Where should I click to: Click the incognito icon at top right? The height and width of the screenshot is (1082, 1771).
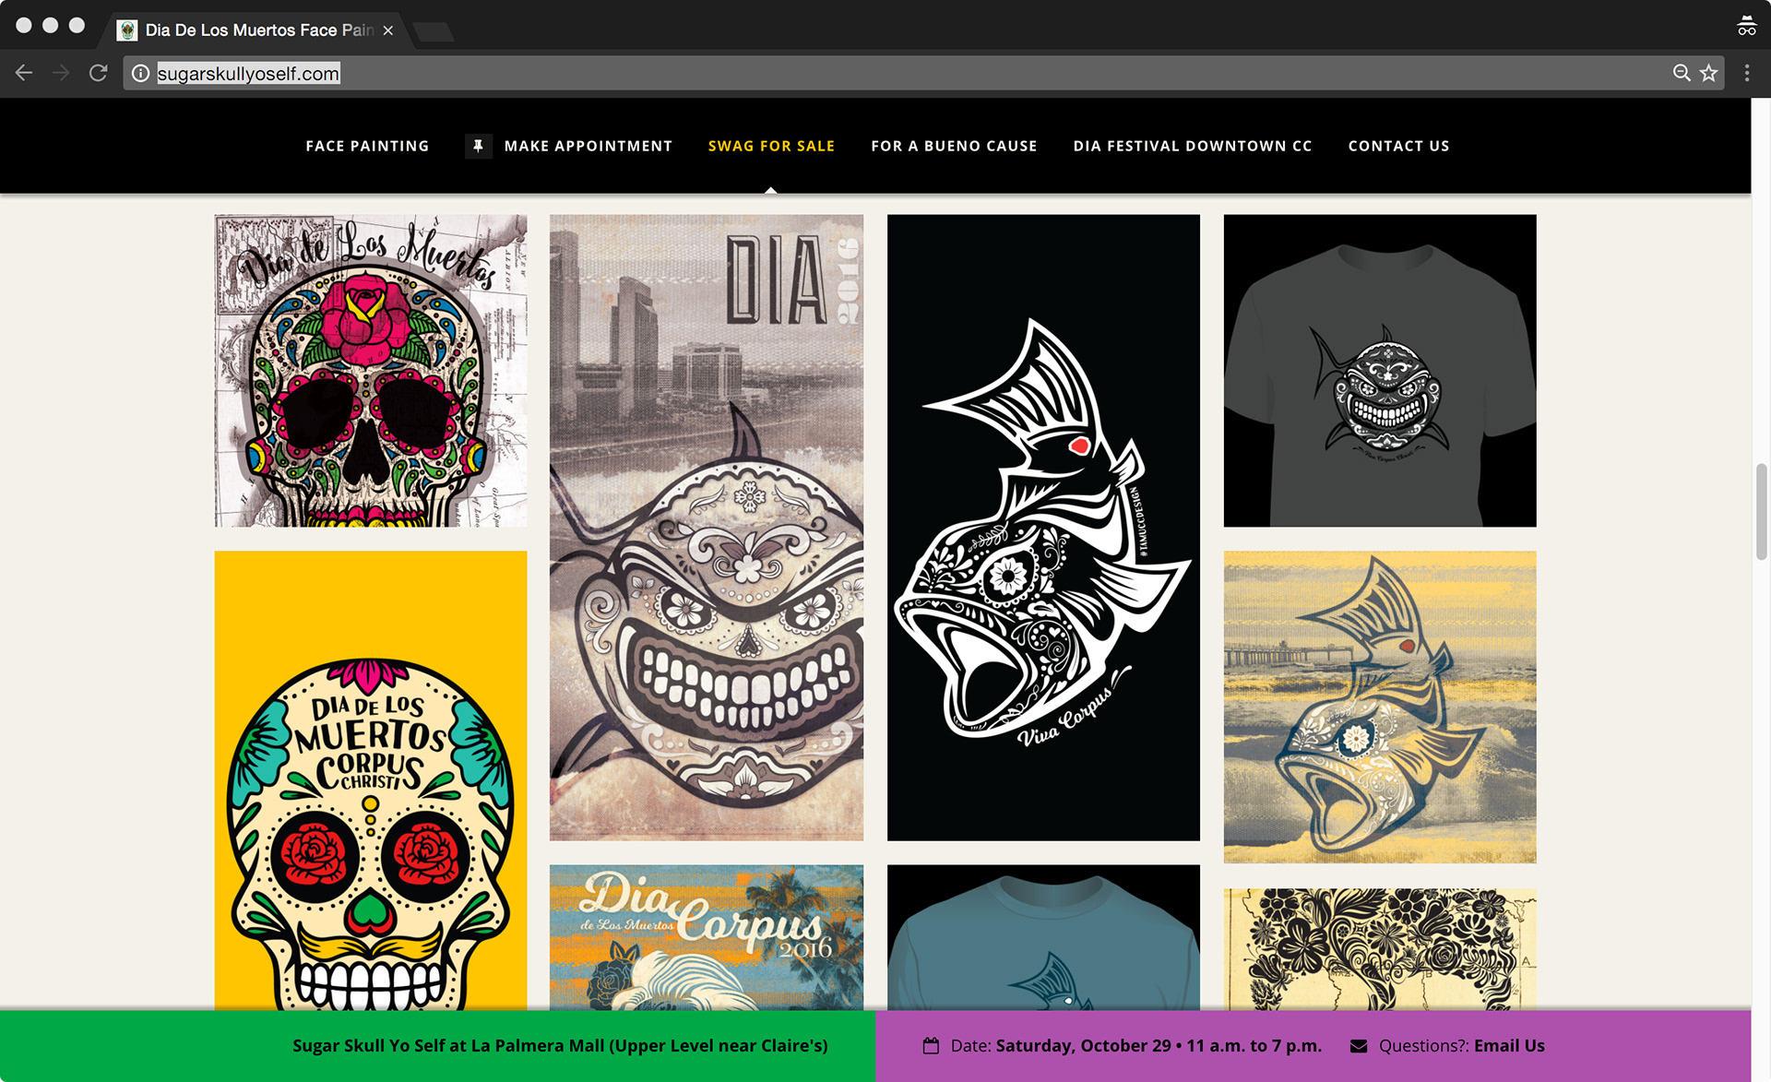pos(1746,26)
